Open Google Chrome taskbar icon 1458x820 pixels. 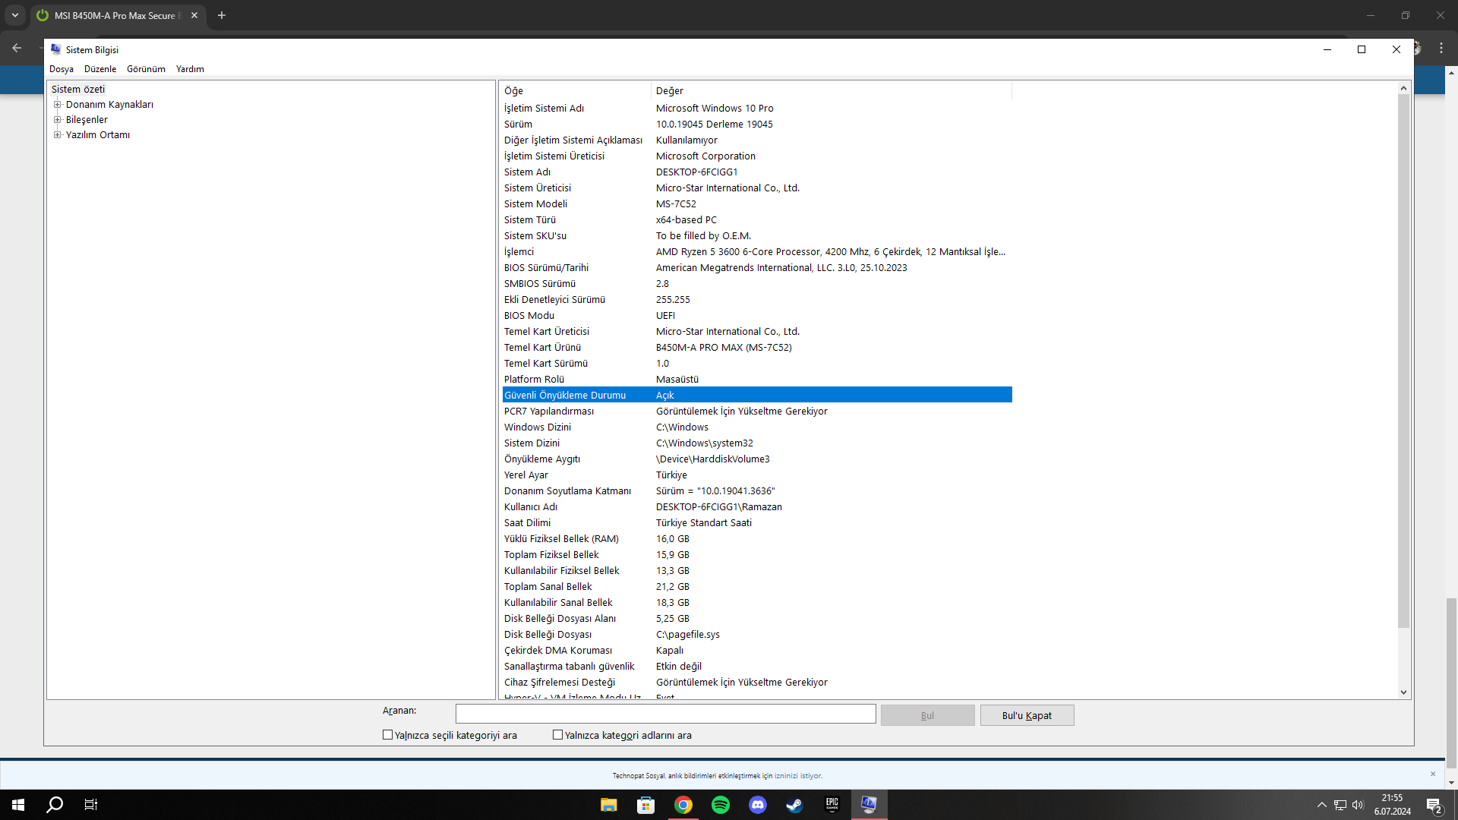683,805
